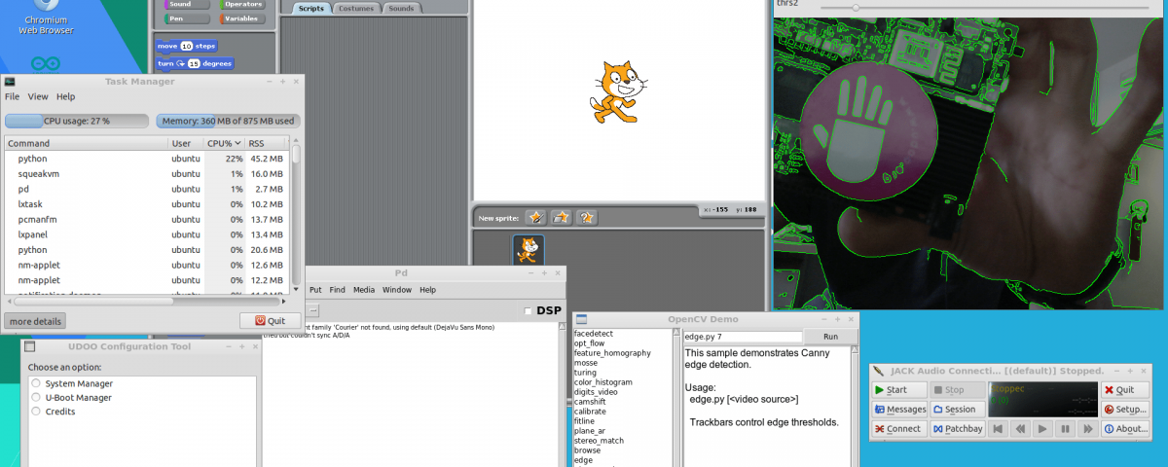Click the Task Manager title bar icon
The image size is (1168, 467).
[9, 81]
